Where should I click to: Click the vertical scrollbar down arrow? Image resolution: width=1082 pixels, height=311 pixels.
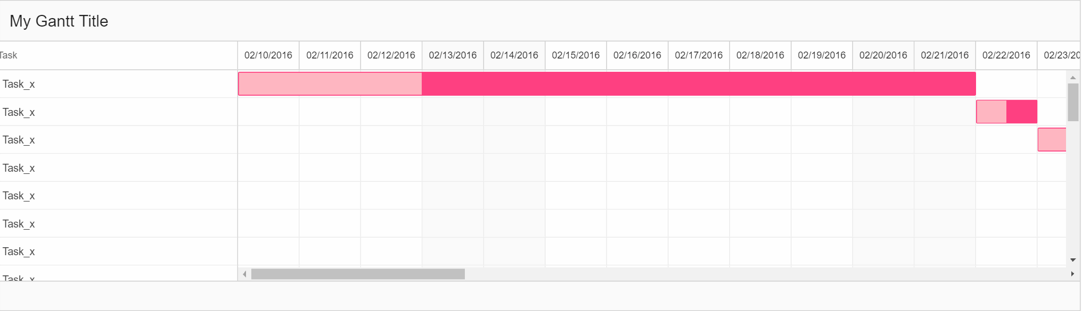click(x=1073, y=260)
